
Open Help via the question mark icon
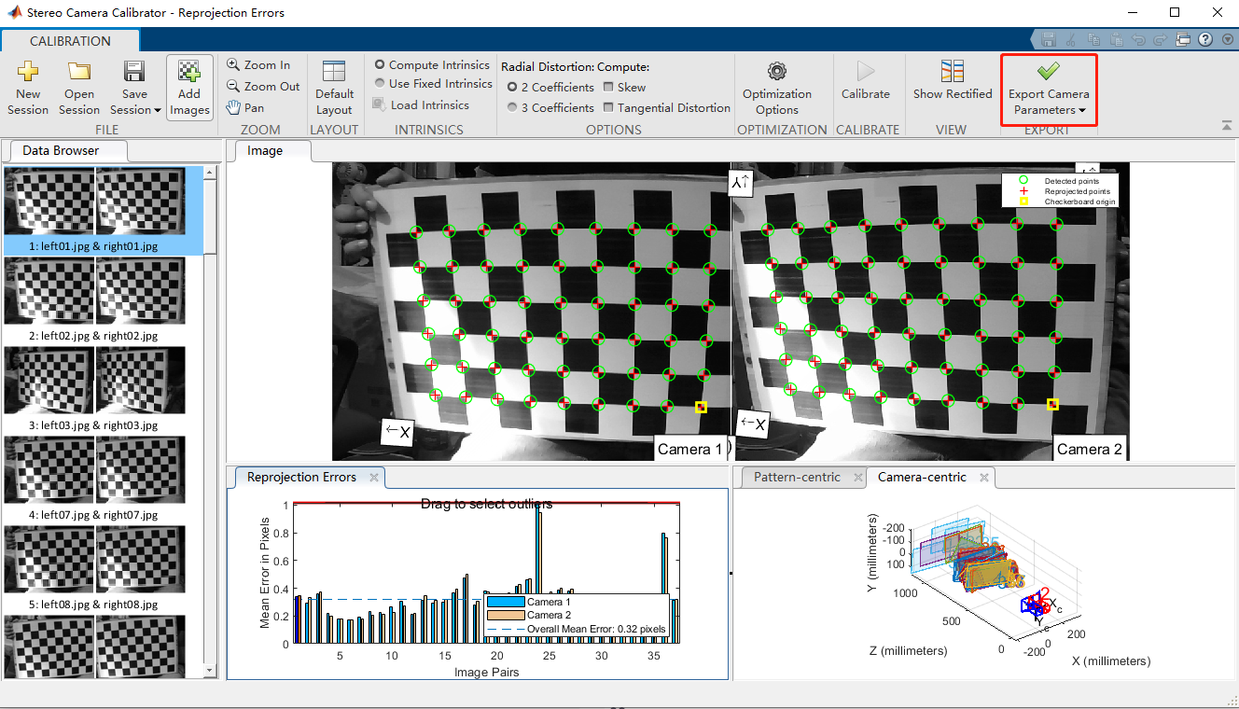[x=1205, y=40]
